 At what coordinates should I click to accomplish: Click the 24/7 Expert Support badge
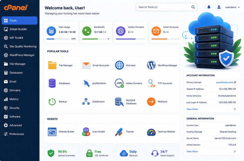163,153
